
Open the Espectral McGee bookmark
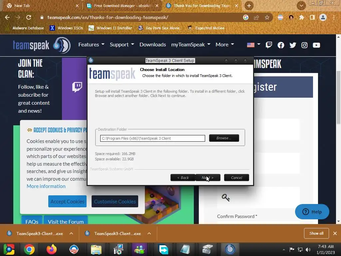click(206, 28)
